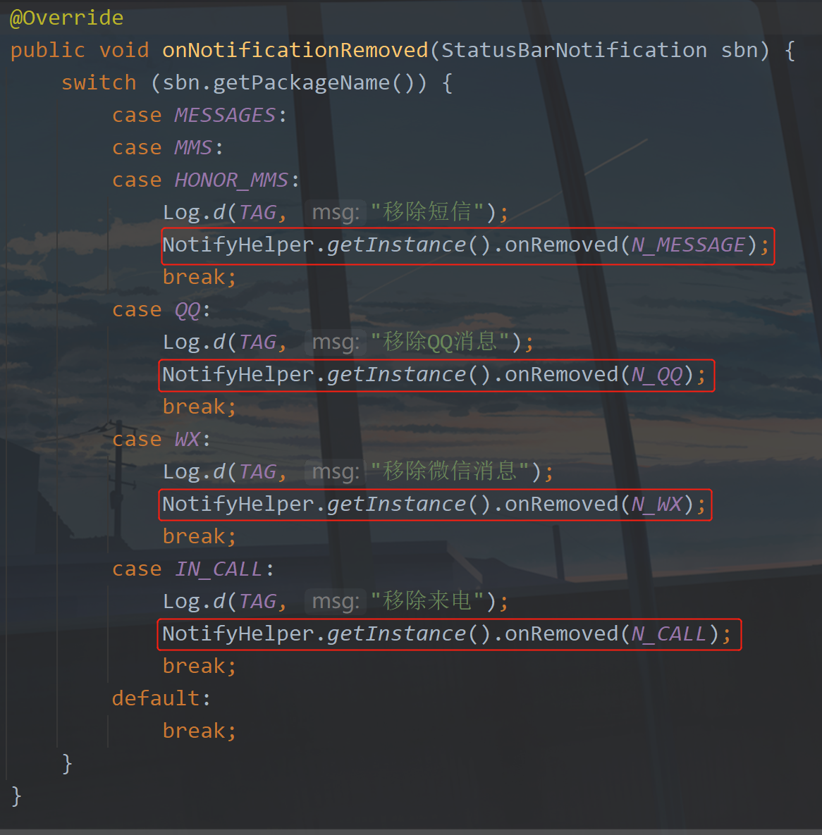Click the "移除短信" log string
The image size is (822, 835).
(x=428, y=213)
